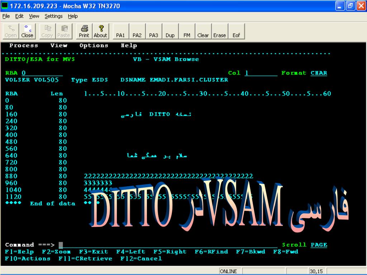Image resolution: width=367 pixels, height=275 pixels.
Task: Click F5=Right function key label
Action: click(x=170, y=252)
